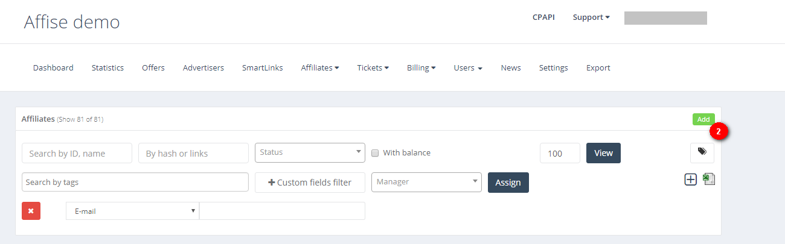Click the Search by tags field
This screenshot has height=244, width=785.
pyautogui.click(x=135, y=182)
